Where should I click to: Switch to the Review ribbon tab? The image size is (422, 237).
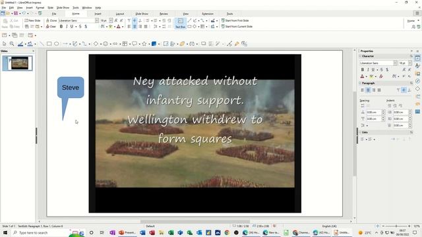pos(164,14)
